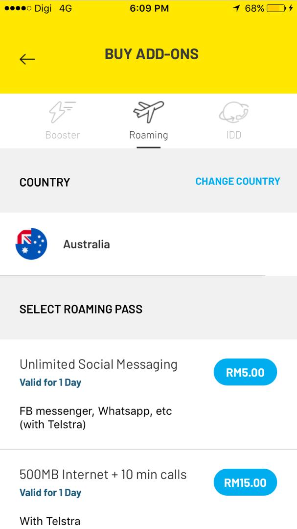The height and width of the screenshot is (529, 297).
Task: Buy the RM15.00 internet pass
Action: tap(245, 482)
